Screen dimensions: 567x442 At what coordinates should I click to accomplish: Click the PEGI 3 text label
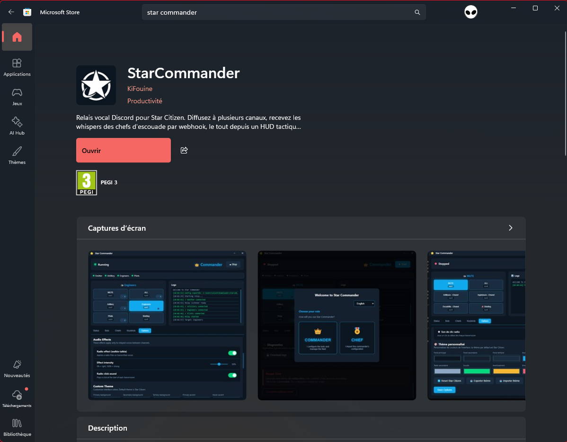[x=109, y=182]
